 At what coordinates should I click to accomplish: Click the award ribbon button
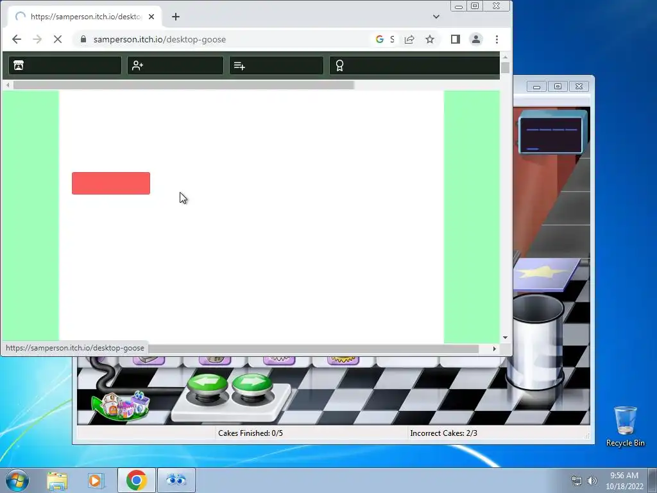(414, 65)
